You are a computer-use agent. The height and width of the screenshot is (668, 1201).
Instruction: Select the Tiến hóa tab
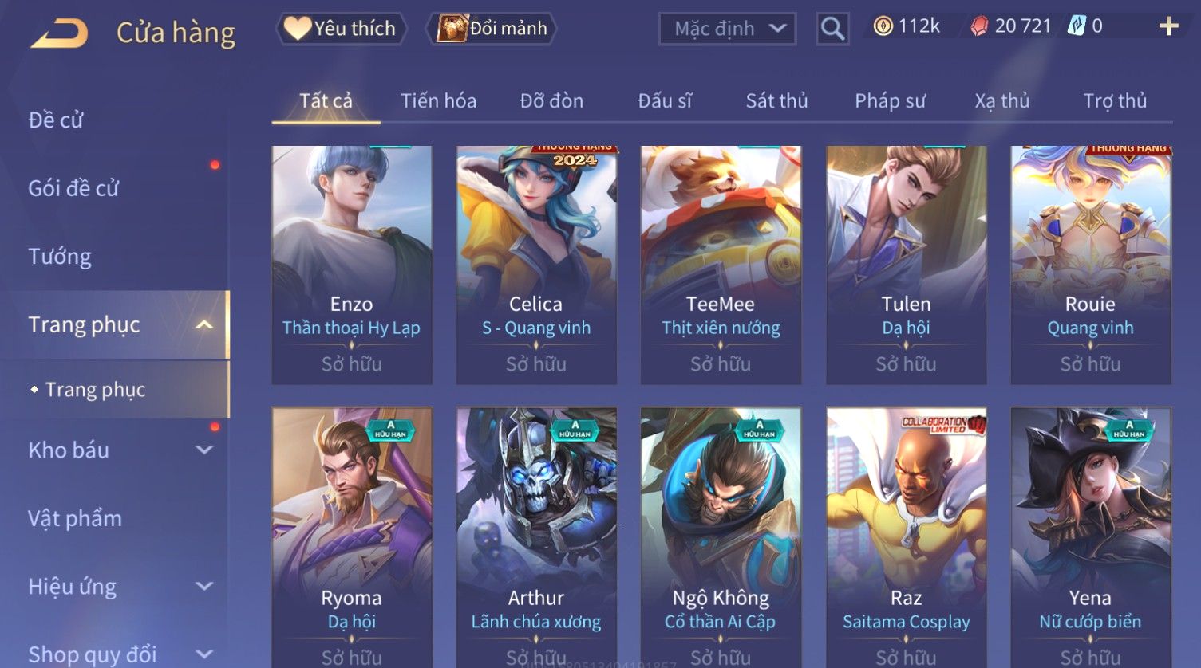[438, 101]
